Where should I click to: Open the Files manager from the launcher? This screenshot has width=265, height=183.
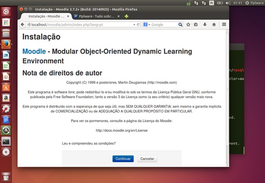click(x=6, y=33)
